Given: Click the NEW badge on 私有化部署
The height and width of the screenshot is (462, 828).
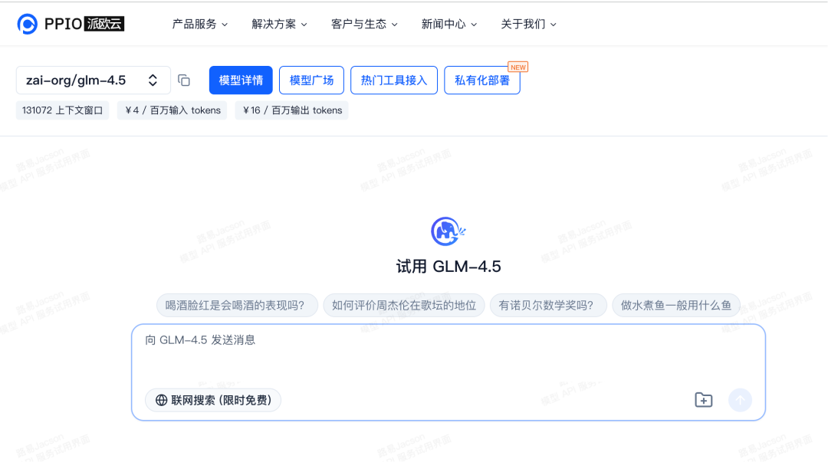Looking at the screenshot, I should (x=517, y=67).
